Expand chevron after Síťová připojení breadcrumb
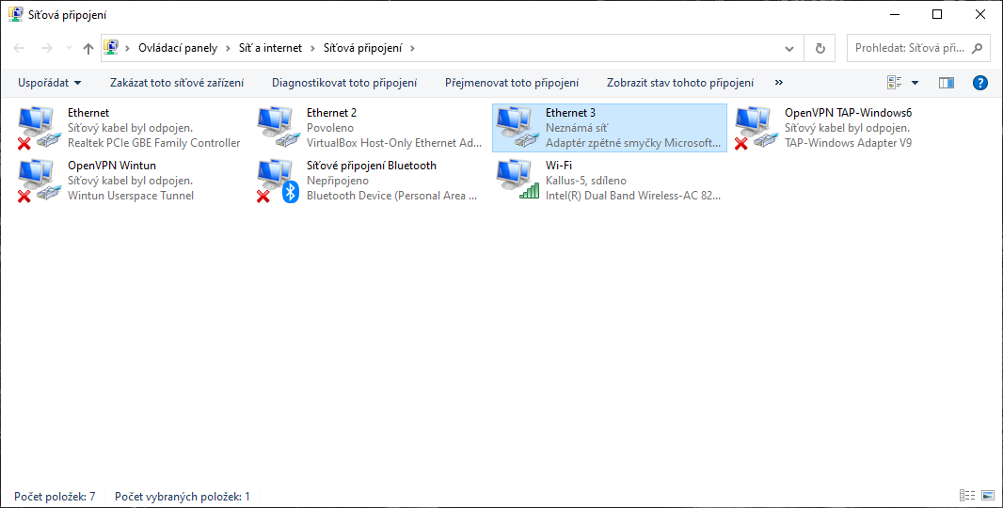The image size is (1003, 508). point(413,48)
